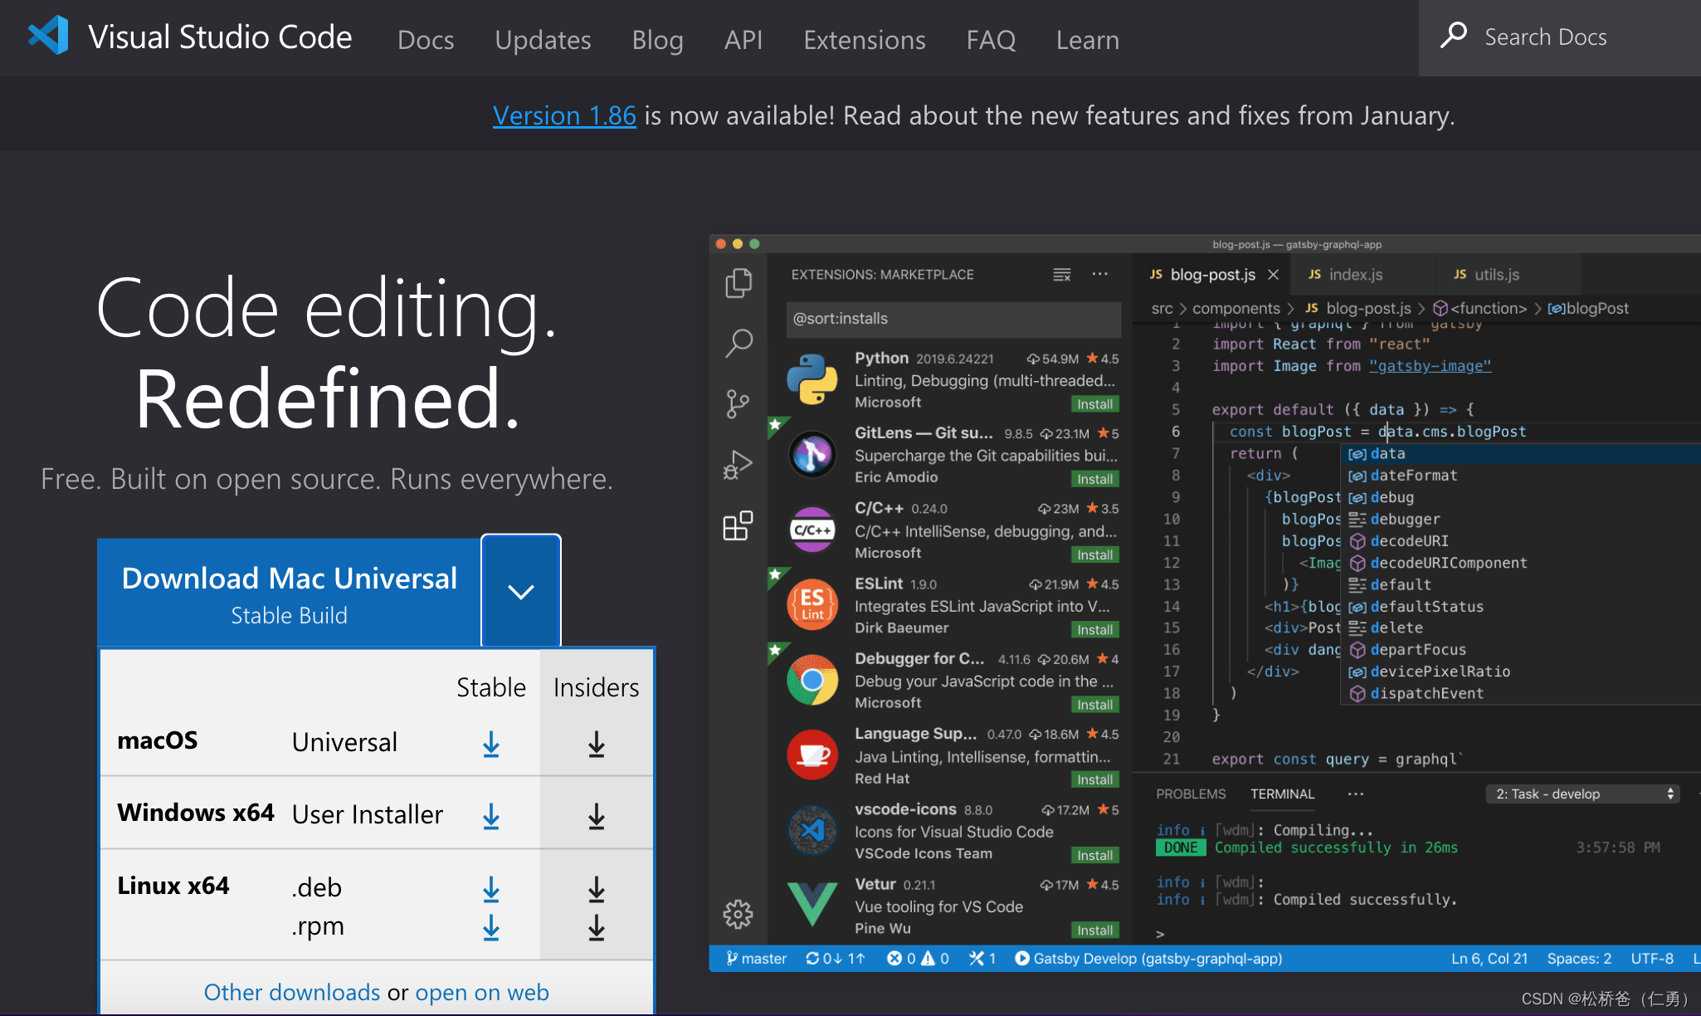
Task: Click the extensions search input field
Action: [x=943, y=317]
